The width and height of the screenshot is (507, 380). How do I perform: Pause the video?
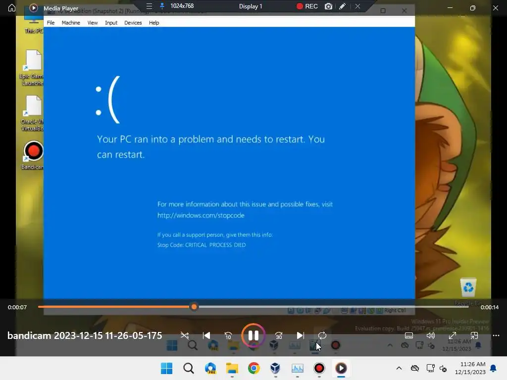(x=253, y=335)
